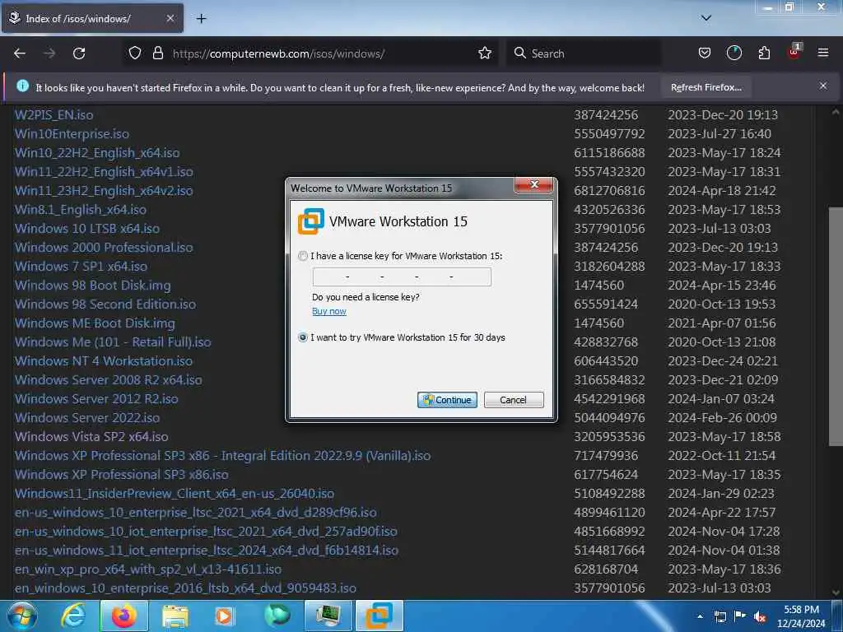Download Win10Enterprise.iso
The height and width of the screenshot is (632, 843).
[x=72, y=134]
